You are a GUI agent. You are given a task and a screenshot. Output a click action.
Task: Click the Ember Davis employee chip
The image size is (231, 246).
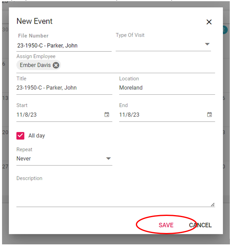pos(35,65)
